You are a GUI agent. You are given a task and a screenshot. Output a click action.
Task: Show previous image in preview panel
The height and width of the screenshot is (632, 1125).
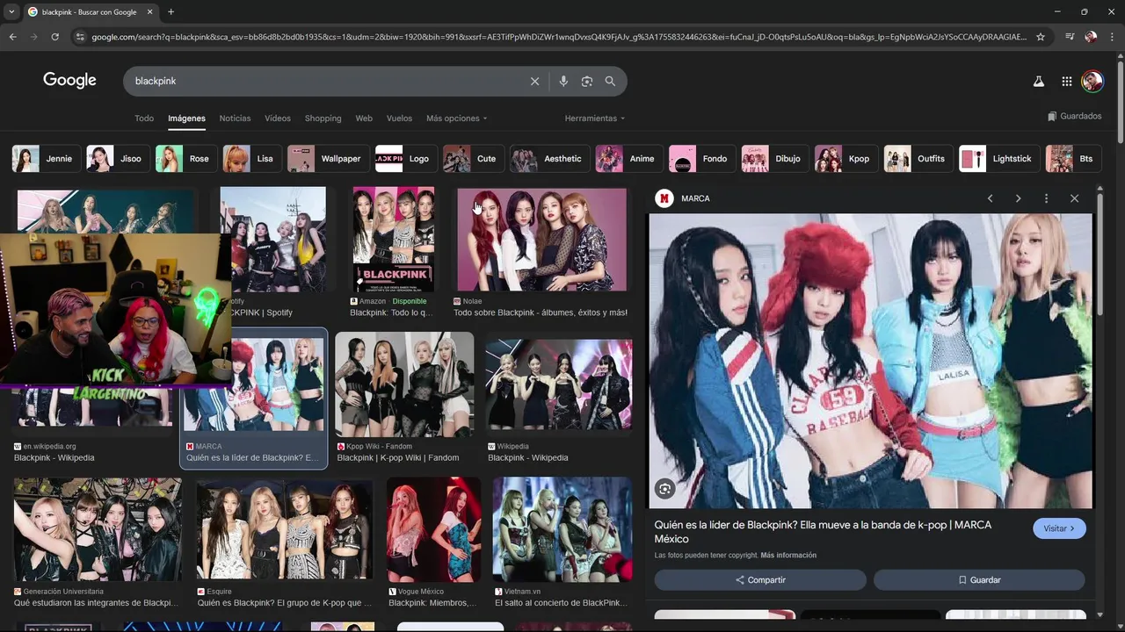[x=990, y=198]
